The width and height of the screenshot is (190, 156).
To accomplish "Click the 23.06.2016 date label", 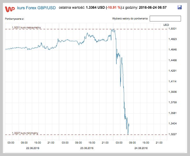I will [87, 148].
